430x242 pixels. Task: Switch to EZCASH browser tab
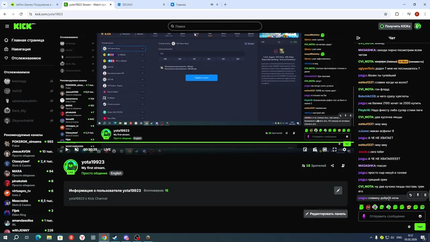click(x=141, y=5)
